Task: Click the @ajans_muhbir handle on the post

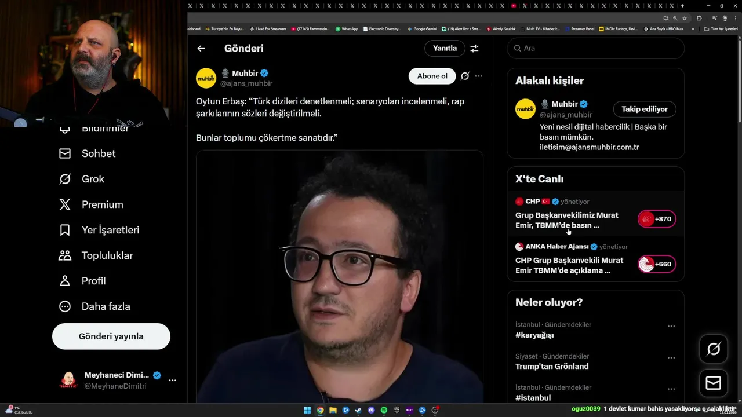Action: [x=246, y=84]
